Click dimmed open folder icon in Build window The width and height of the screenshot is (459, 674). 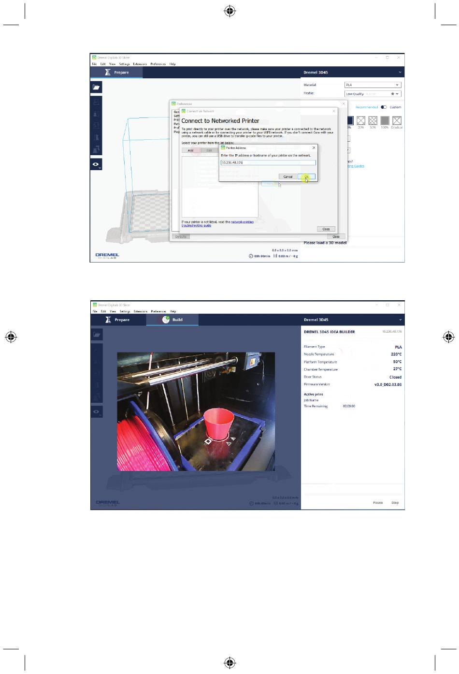[x=97, y=335]
